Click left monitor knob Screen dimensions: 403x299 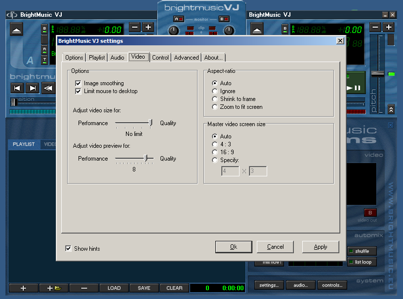coord(173,31)
